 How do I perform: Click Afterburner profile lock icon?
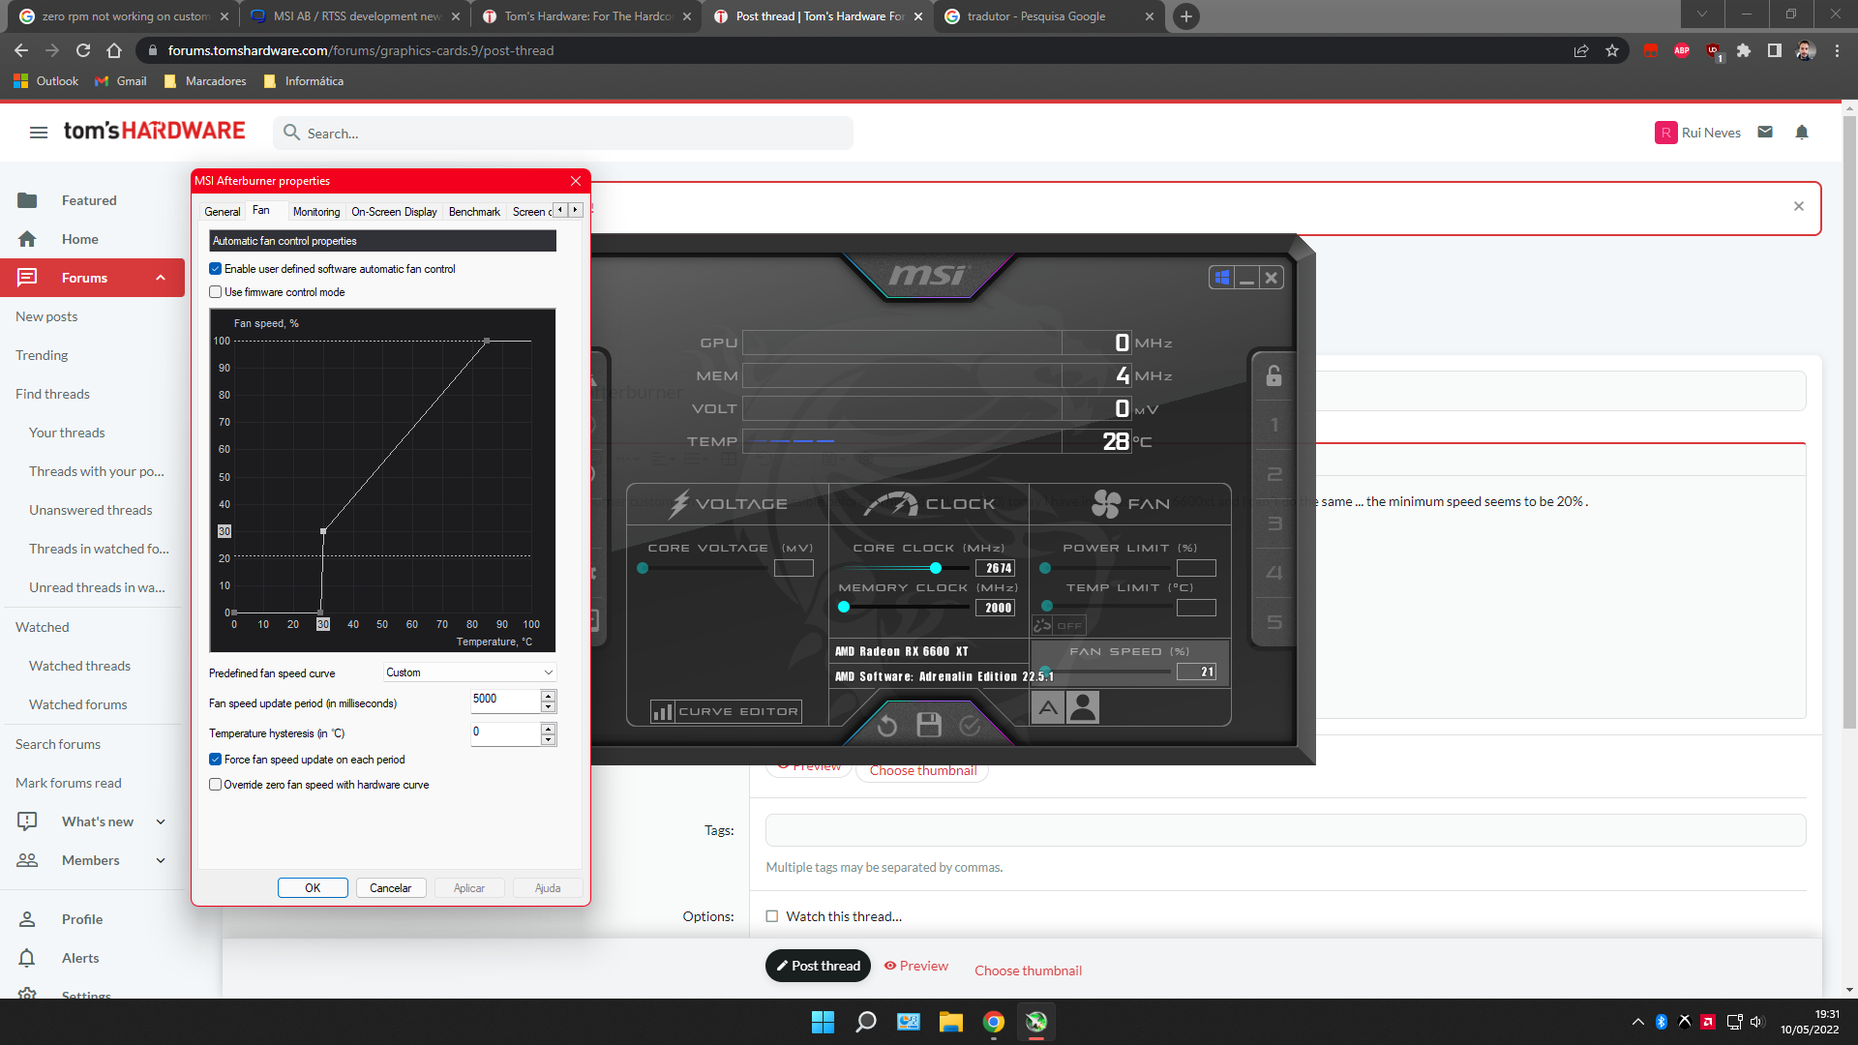(x=1274, y=375)
